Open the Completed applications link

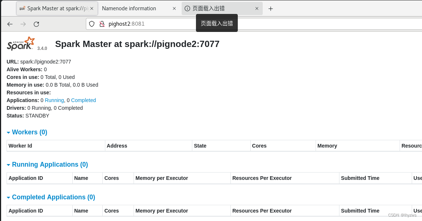pos(83,100)
